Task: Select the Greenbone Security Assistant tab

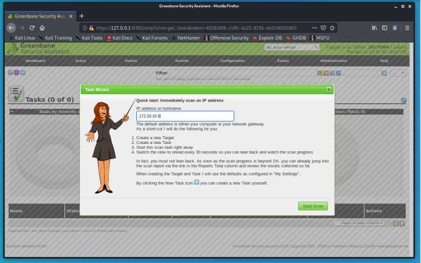Action: click(40, 16)
